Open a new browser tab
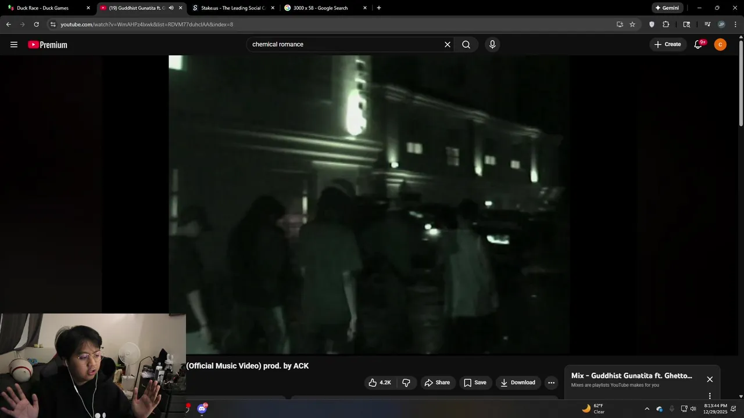This screenshot has width=744, height=418. pos(379,8)
